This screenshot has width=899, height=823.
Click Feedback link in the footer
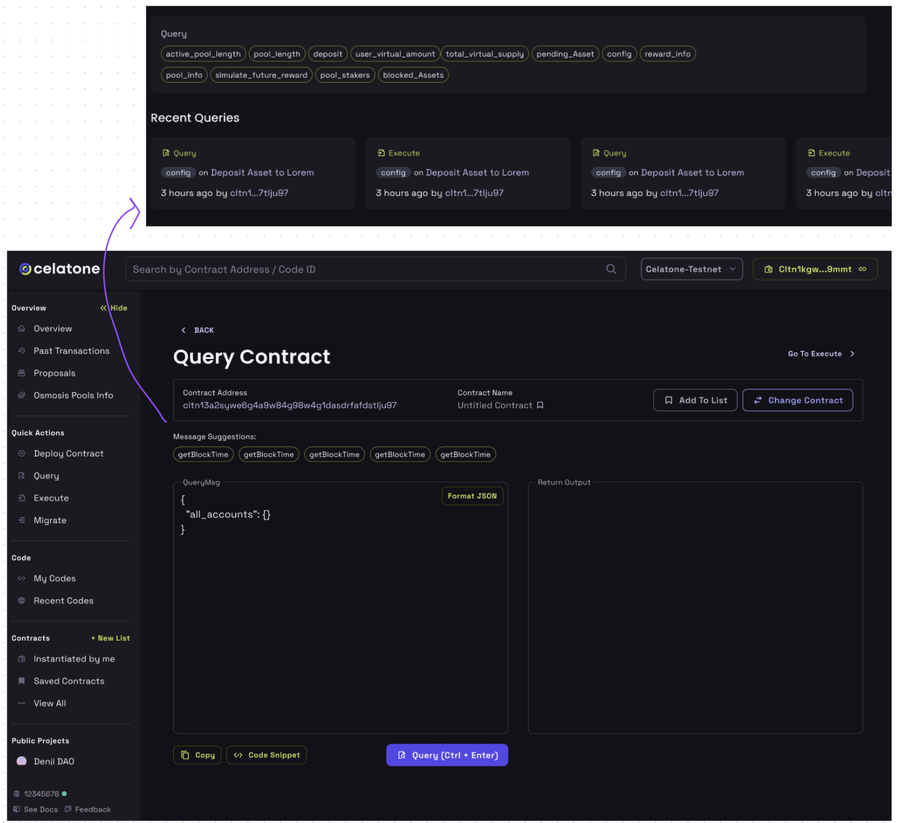[93, 809]
